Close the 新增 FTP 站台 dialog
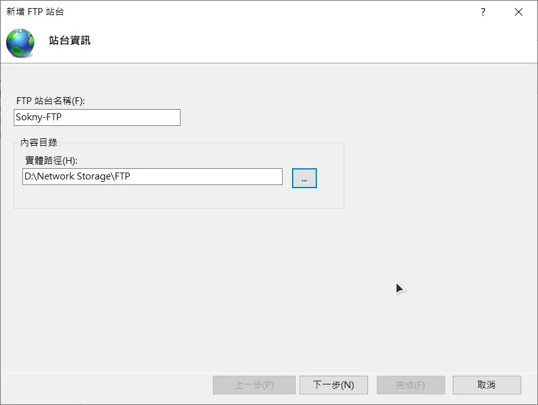Viewport: 538px width, 405px height. point(518,12)
